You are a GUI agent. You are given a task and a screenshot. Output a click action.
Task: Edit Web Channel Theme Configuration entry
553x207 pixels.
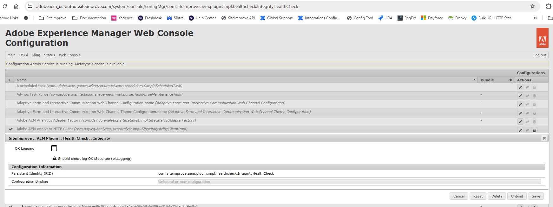[520, 113]
